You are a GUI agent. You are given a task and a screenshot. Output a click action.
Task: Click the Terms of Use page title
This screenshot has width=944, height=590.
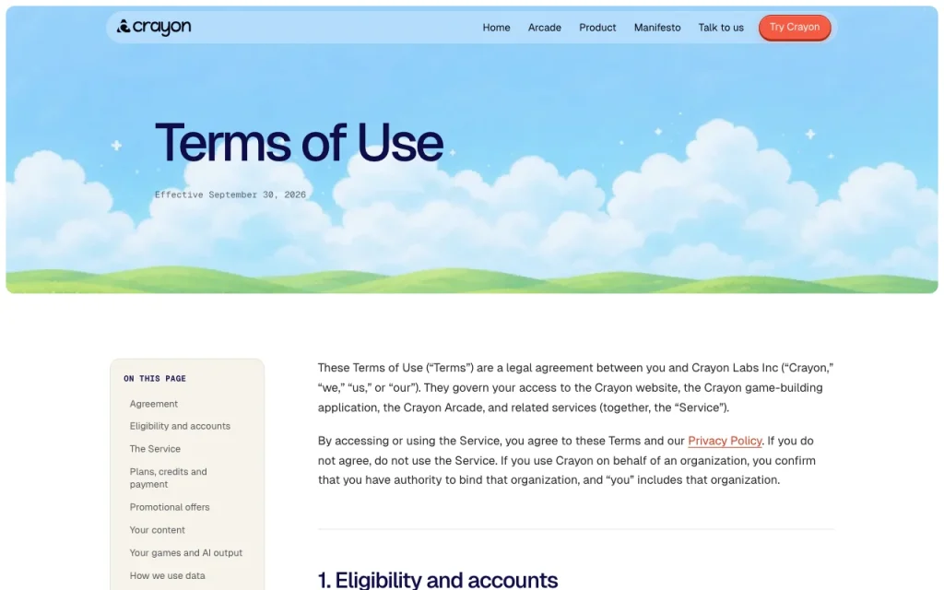click(x=300, y=143)
